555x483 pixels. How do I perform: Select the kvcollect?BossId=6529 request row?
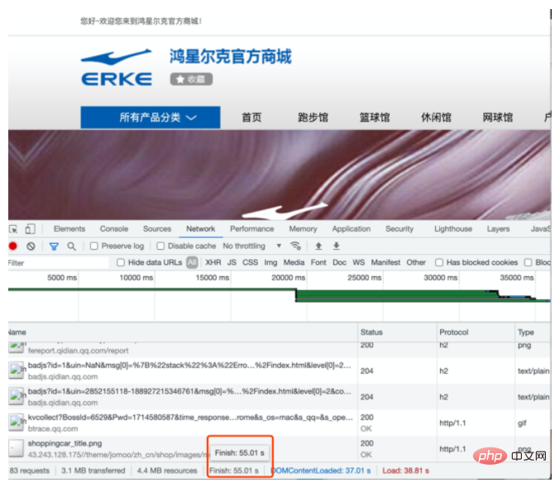coord(280,423)
